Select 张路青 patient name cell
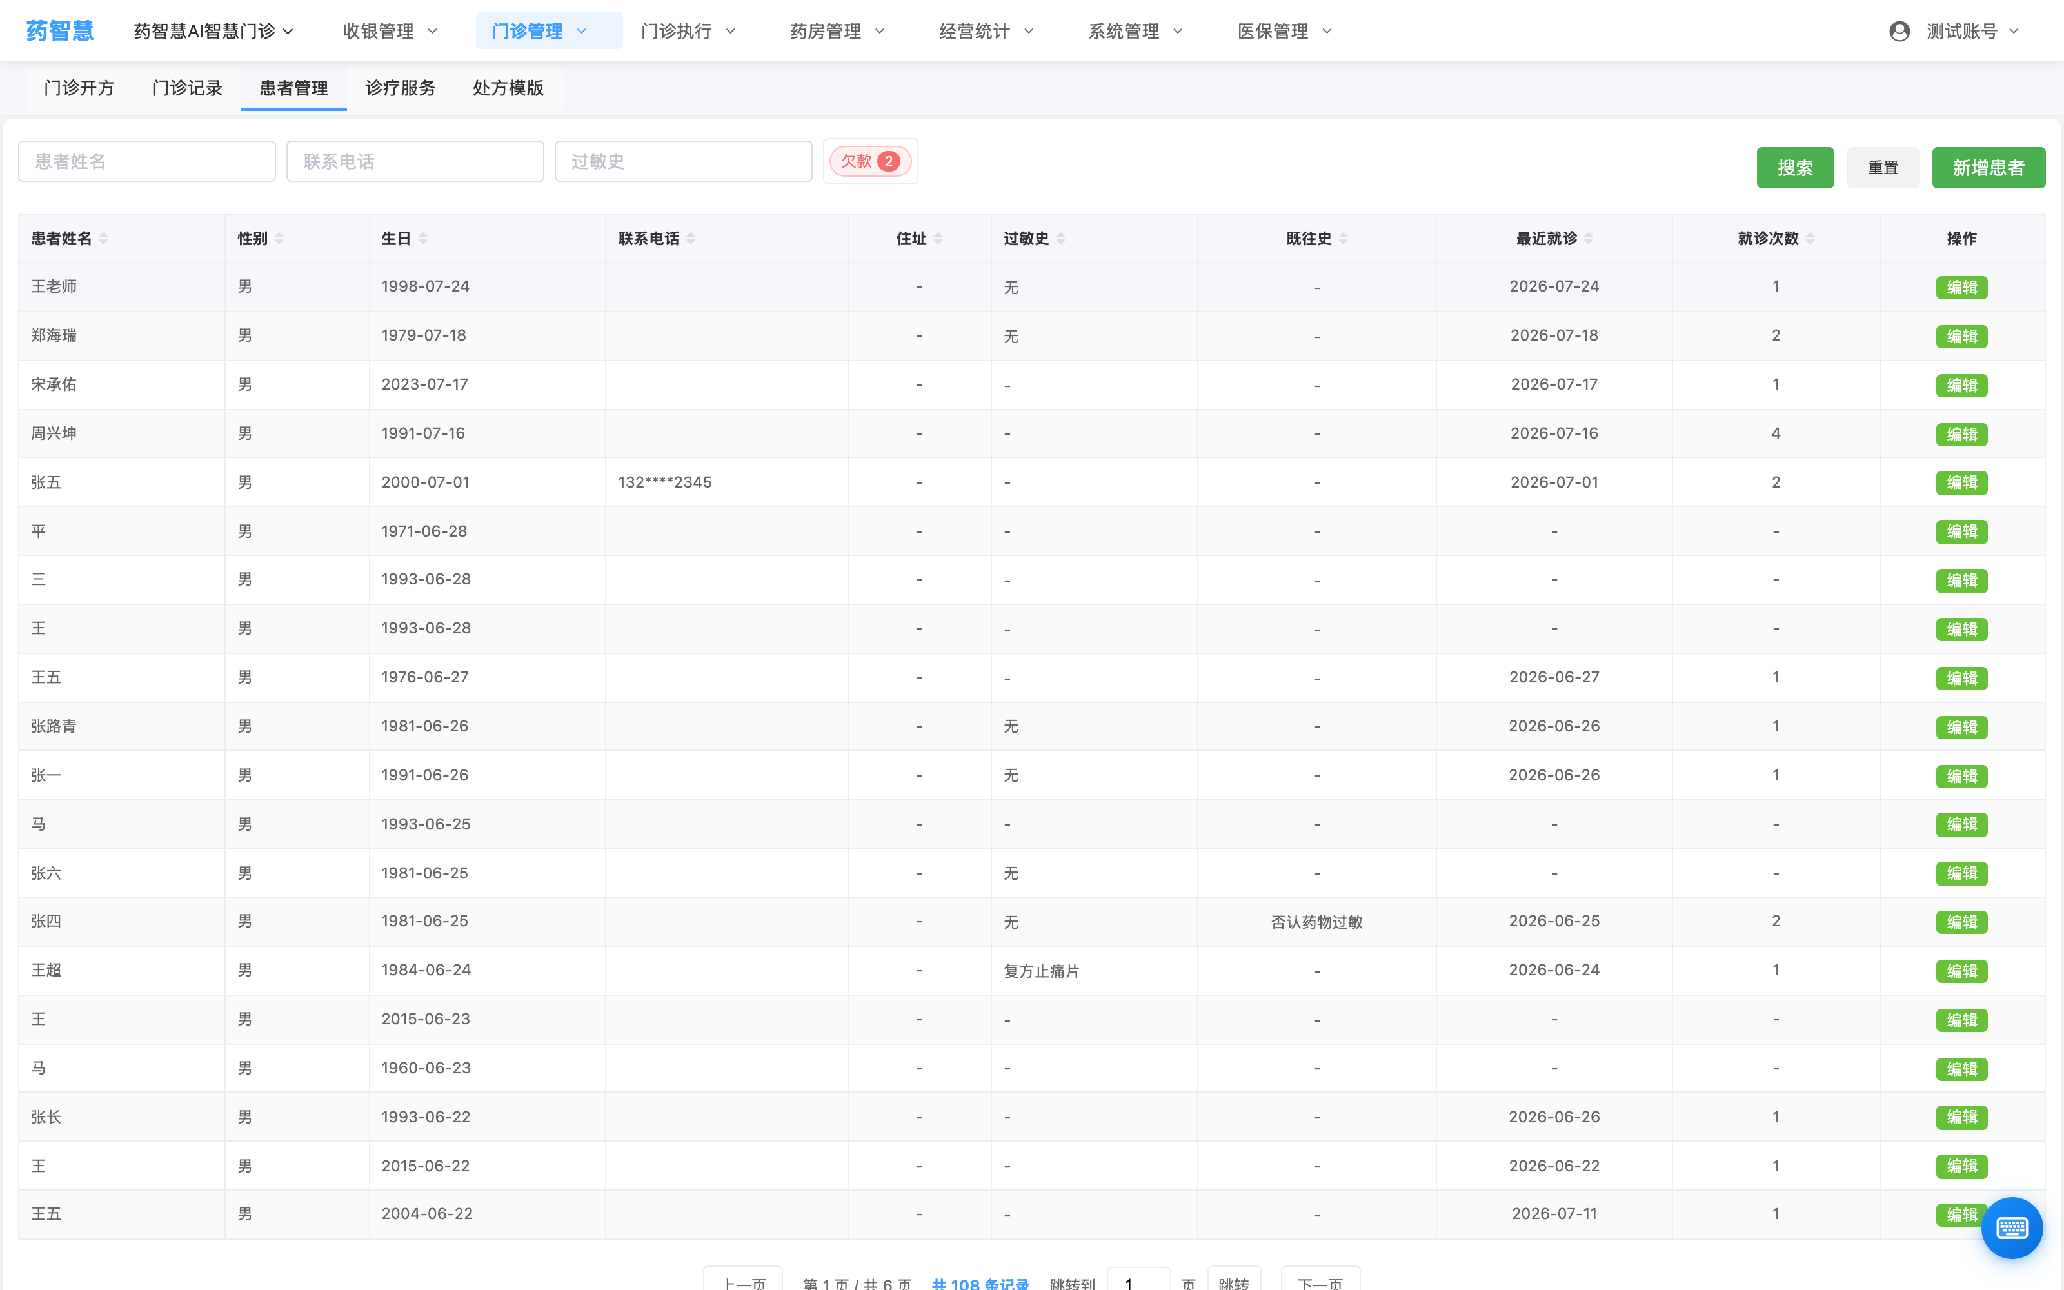The image size is (2064, 1290). tap(54, 726)
